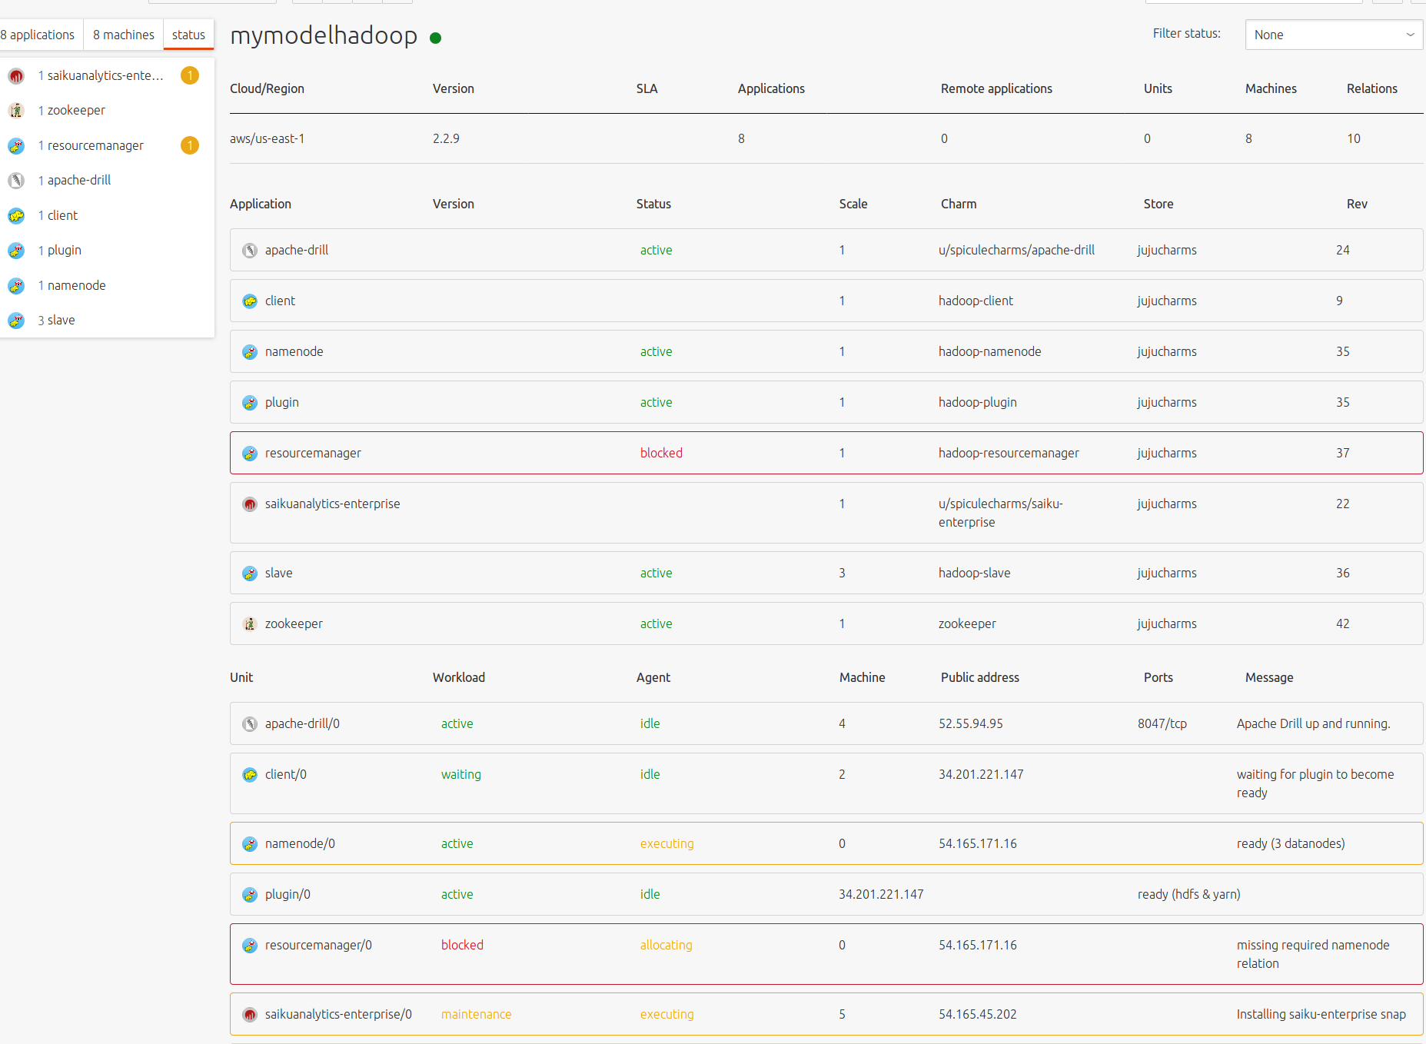The width and height of the screenshot is (1426, 1044).
Task: Select 3 slave in sidebar list
Action: point(57,320)
